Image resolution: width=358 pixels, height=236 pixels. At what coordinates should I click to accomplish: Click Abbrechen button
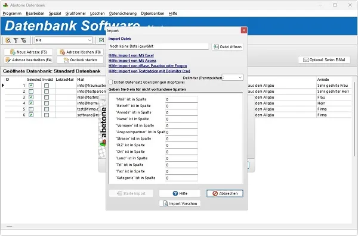[x=225, y=193]
